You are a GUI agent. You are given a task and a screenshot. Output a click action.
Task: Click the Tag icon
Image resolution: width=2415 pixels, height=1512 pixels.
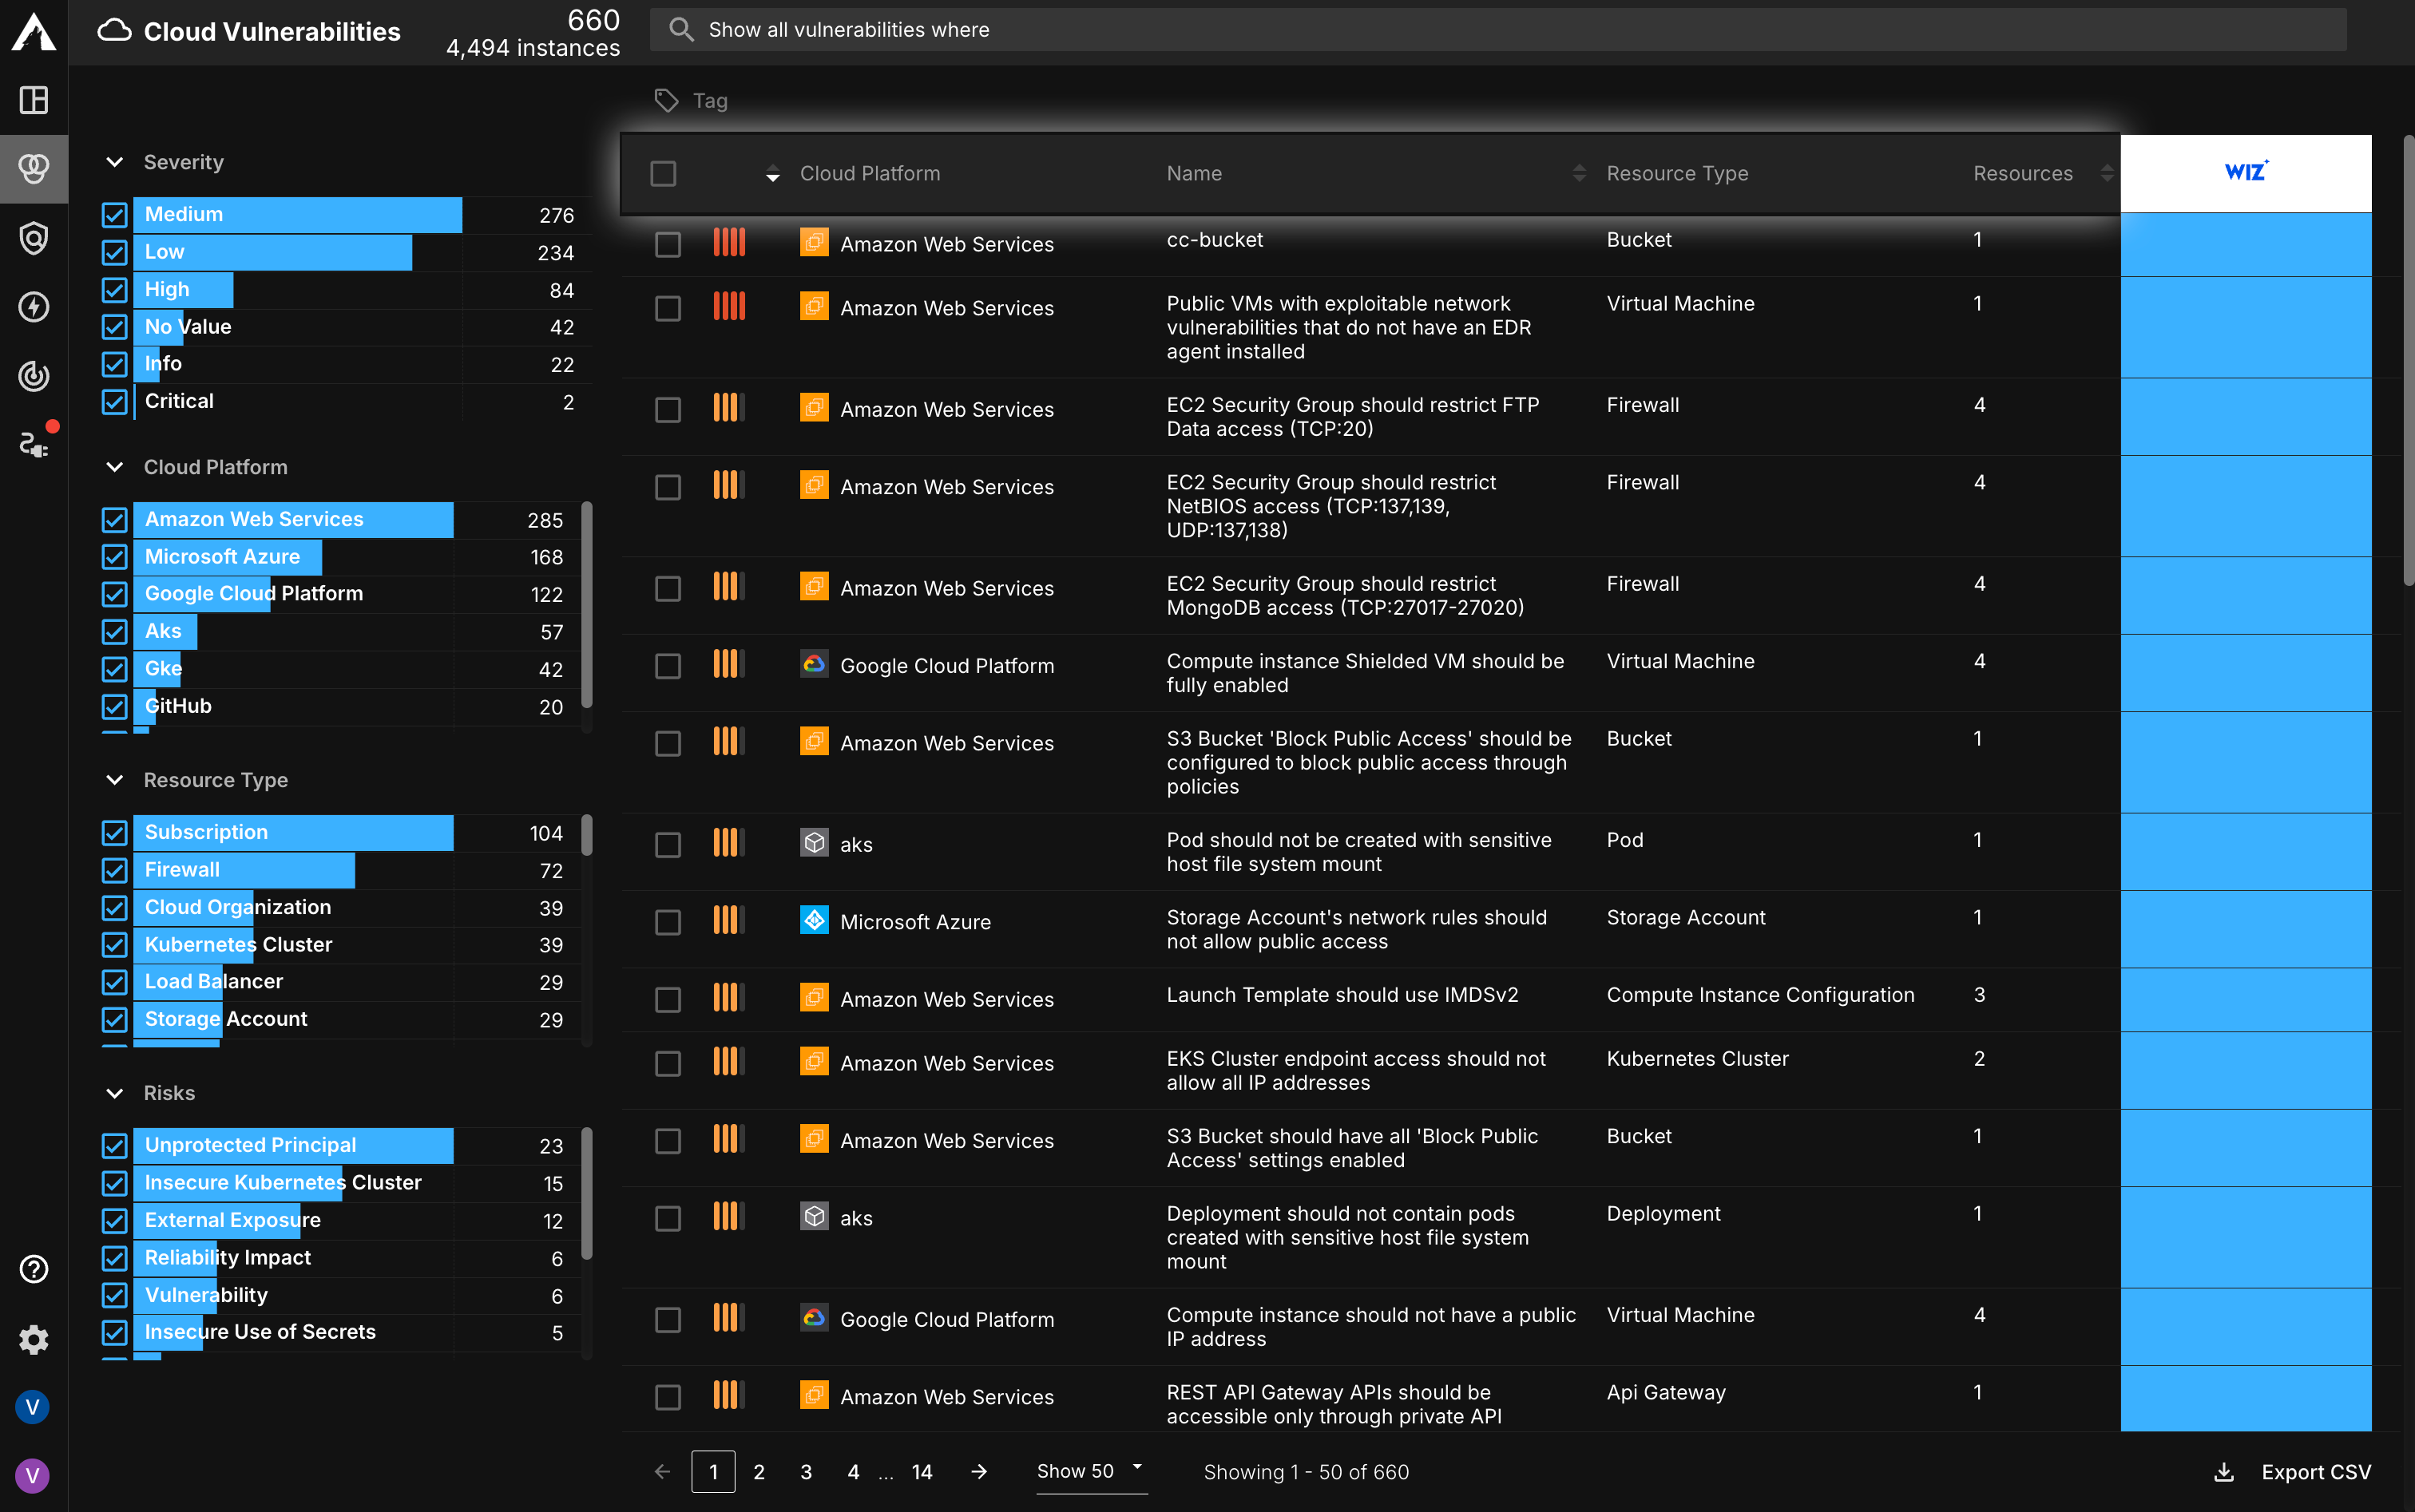(666, 100)
